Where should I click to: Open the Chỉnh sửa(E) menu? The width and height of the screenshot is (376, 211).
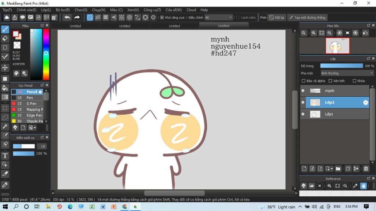(26, 10)
